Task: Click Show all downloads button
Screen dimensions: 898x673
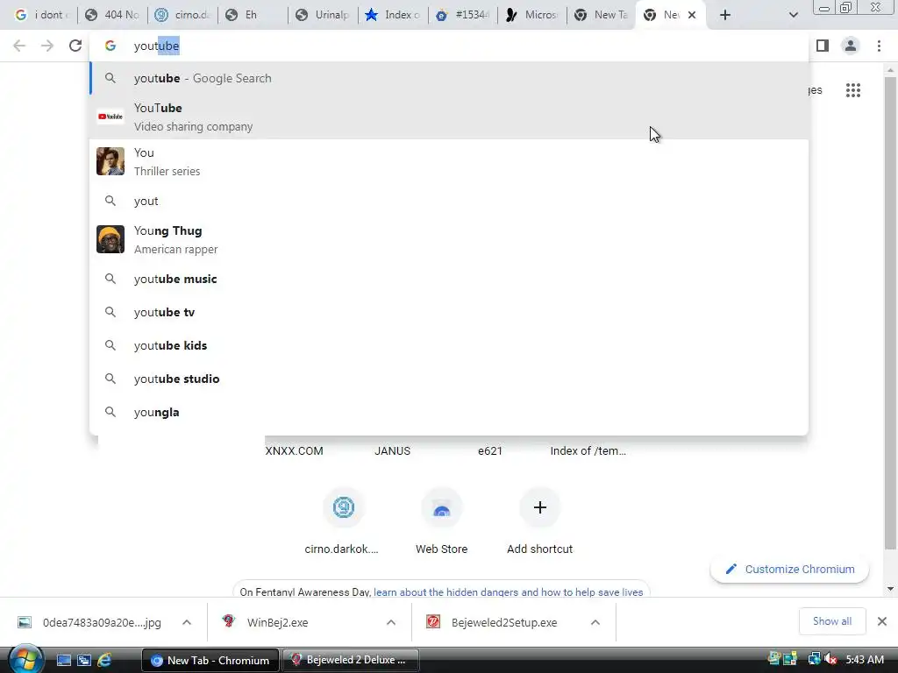Action: 832,621
